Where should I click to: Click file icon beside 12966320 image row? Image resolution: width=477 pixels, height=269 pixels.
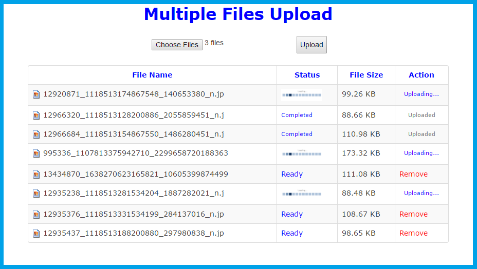[36, 116]
